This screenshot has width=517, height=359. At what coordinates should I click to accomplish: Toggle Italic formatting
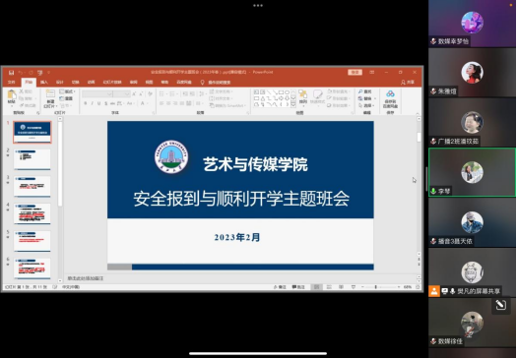pyautogui.click(x=92, y=103)
